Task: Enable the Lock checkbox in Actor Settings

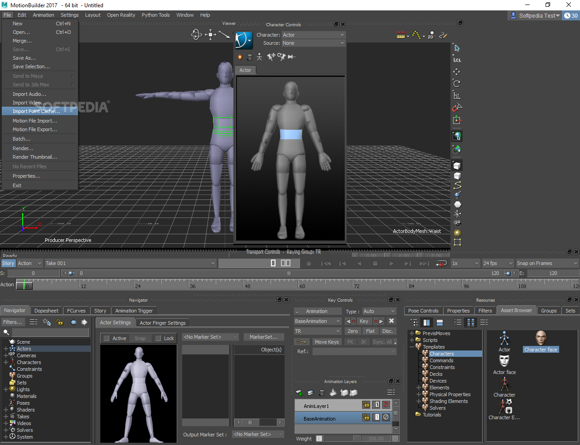Action: [158, 338]
